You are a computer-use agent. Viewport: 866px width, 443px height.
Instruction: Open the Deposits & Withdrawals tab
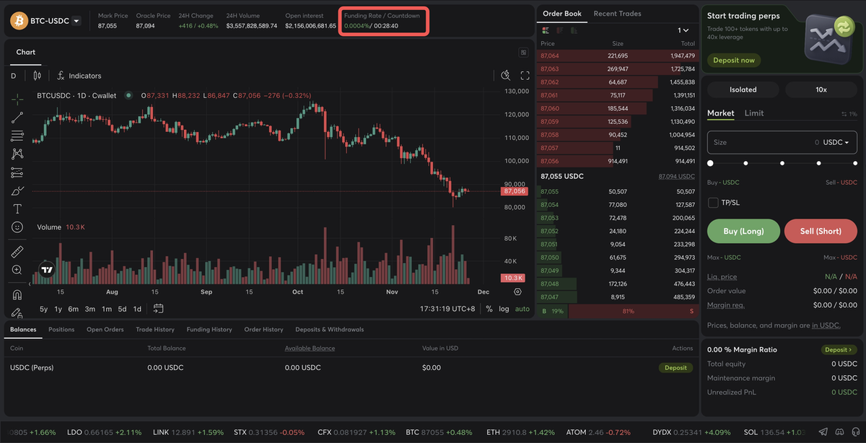pyautogui.click(x=330, y=330)
